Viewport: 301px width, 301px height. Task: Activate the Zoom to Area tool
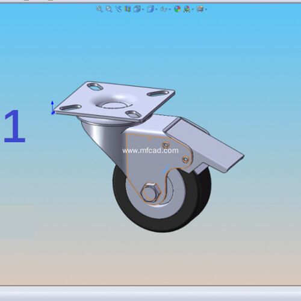click(109, 9)
